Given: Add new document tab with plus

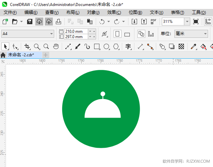Looking at the screenshot, I should 46,55.
